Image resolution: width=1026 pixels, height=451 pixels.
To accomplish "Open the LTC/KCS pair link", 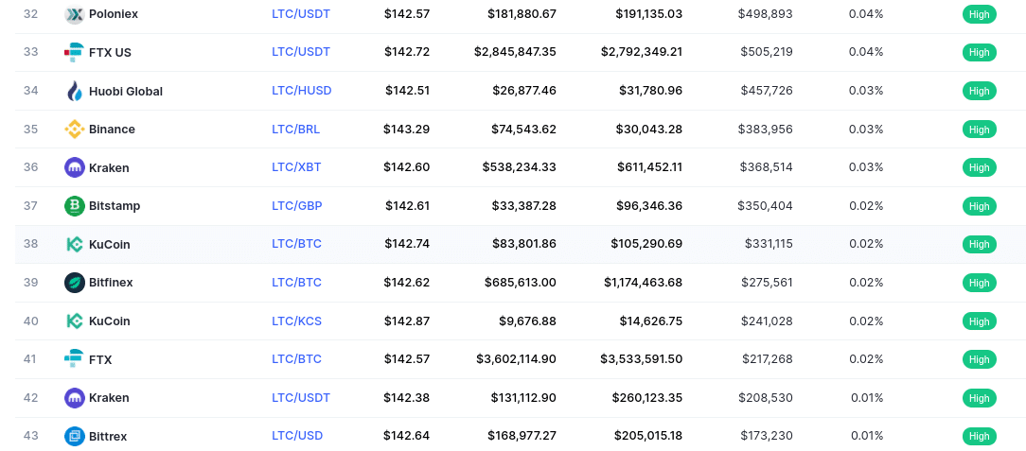I will (296, 321).
